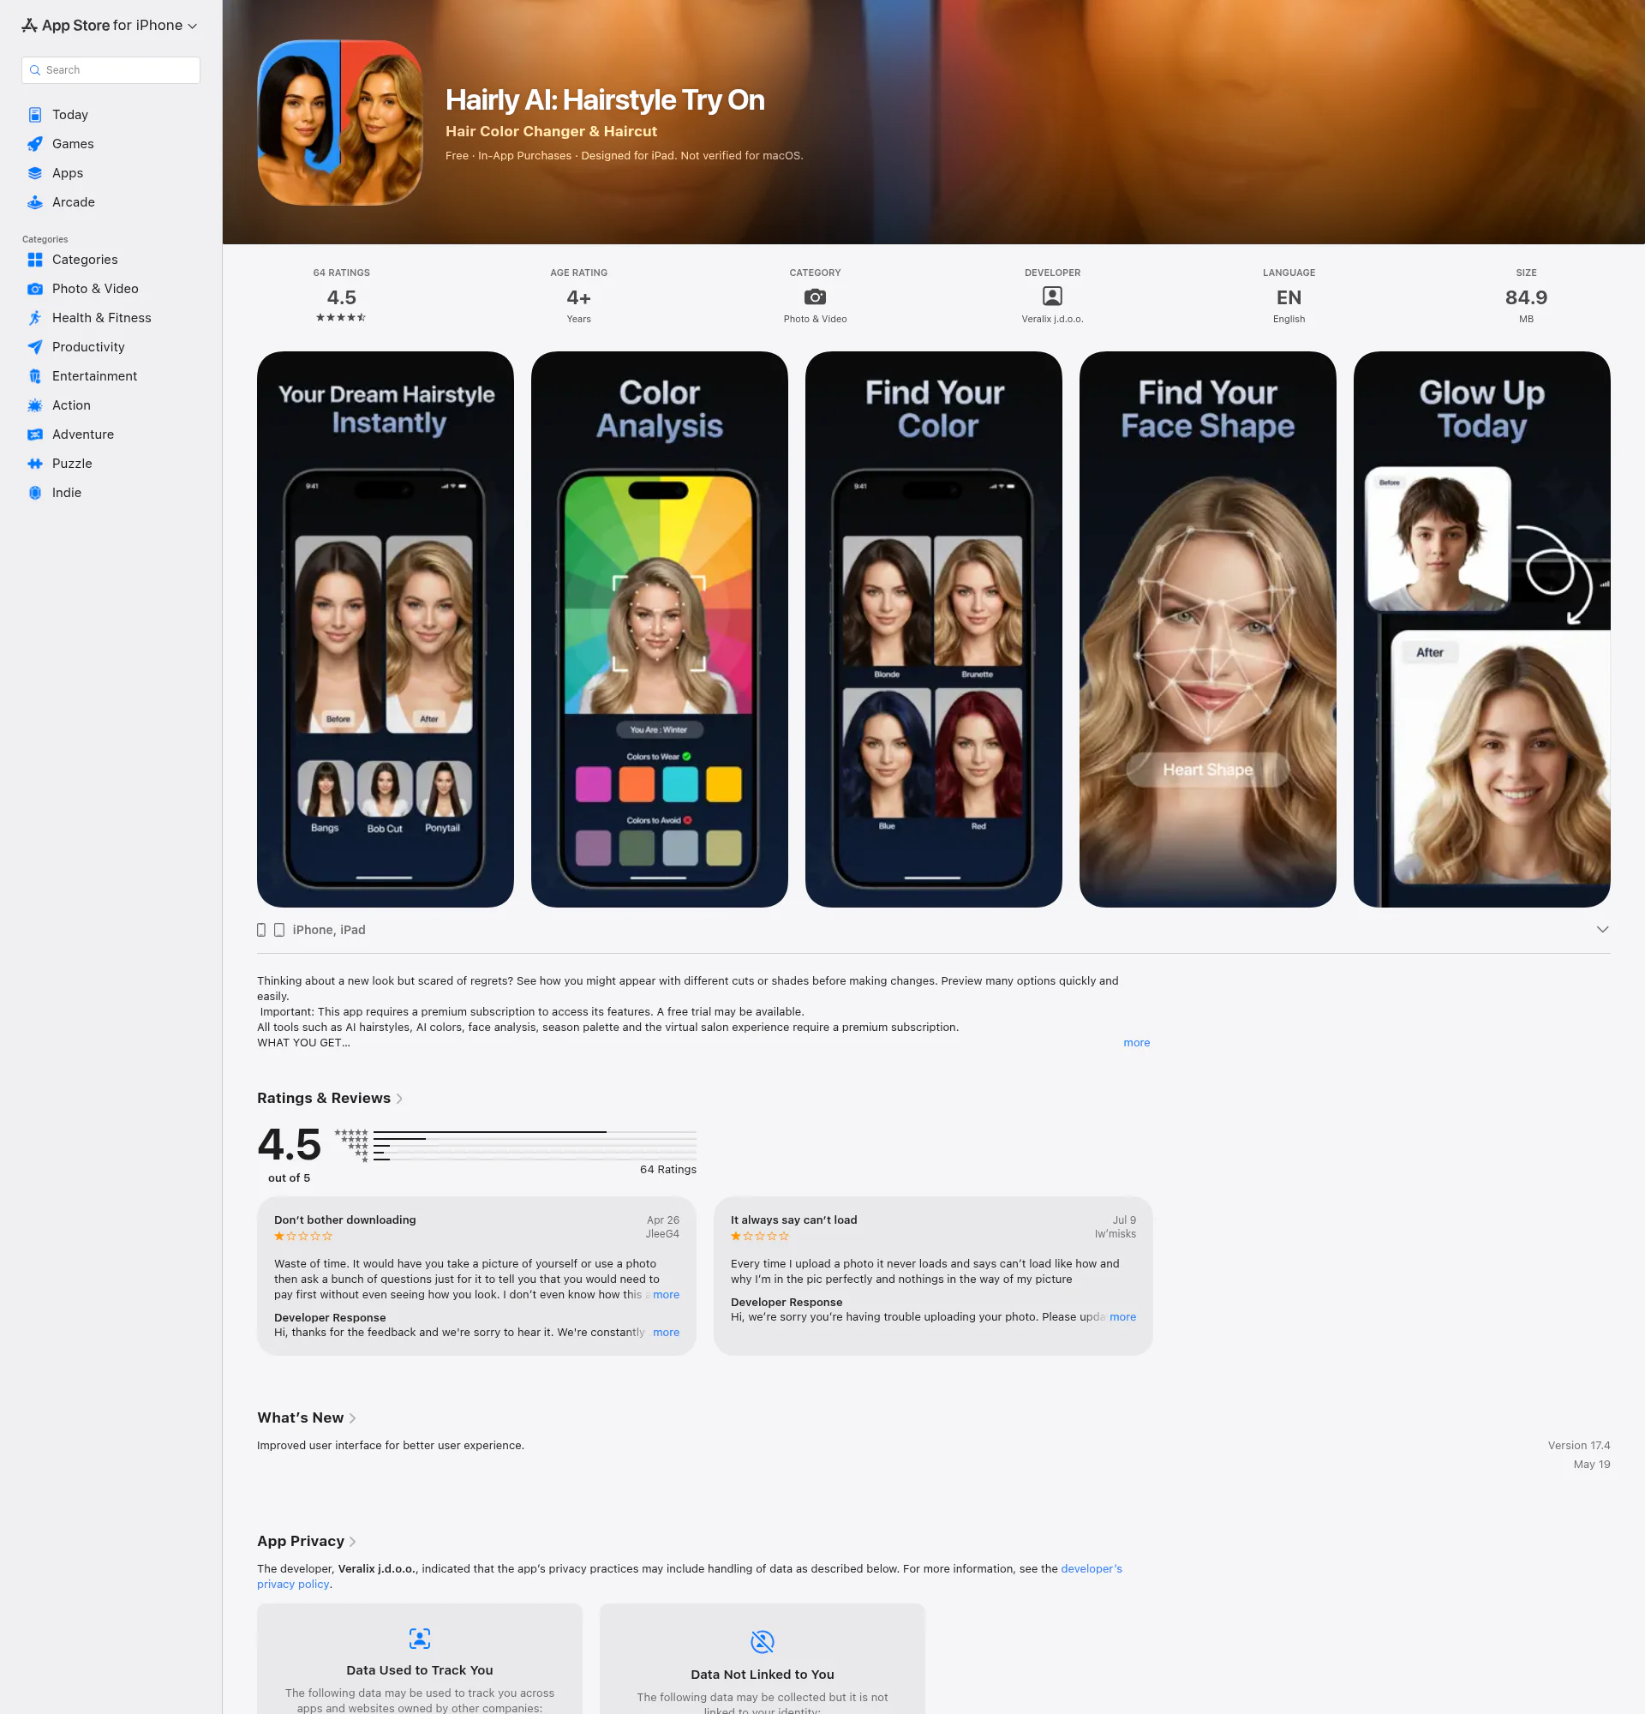This screenshot has height=1714, width=1645.
Task: Expand the iPhone, iPad screenshots chevron
Action: (x=1602, y=930)
